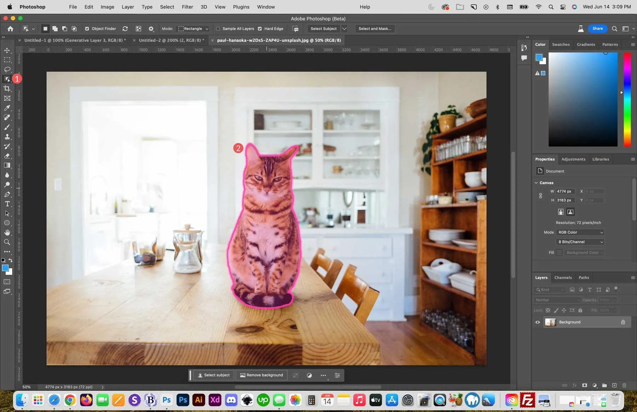The image size is (637, 412).
Task: Select the Rectangular Marquee tool
Action: click(x=7, y=60)
